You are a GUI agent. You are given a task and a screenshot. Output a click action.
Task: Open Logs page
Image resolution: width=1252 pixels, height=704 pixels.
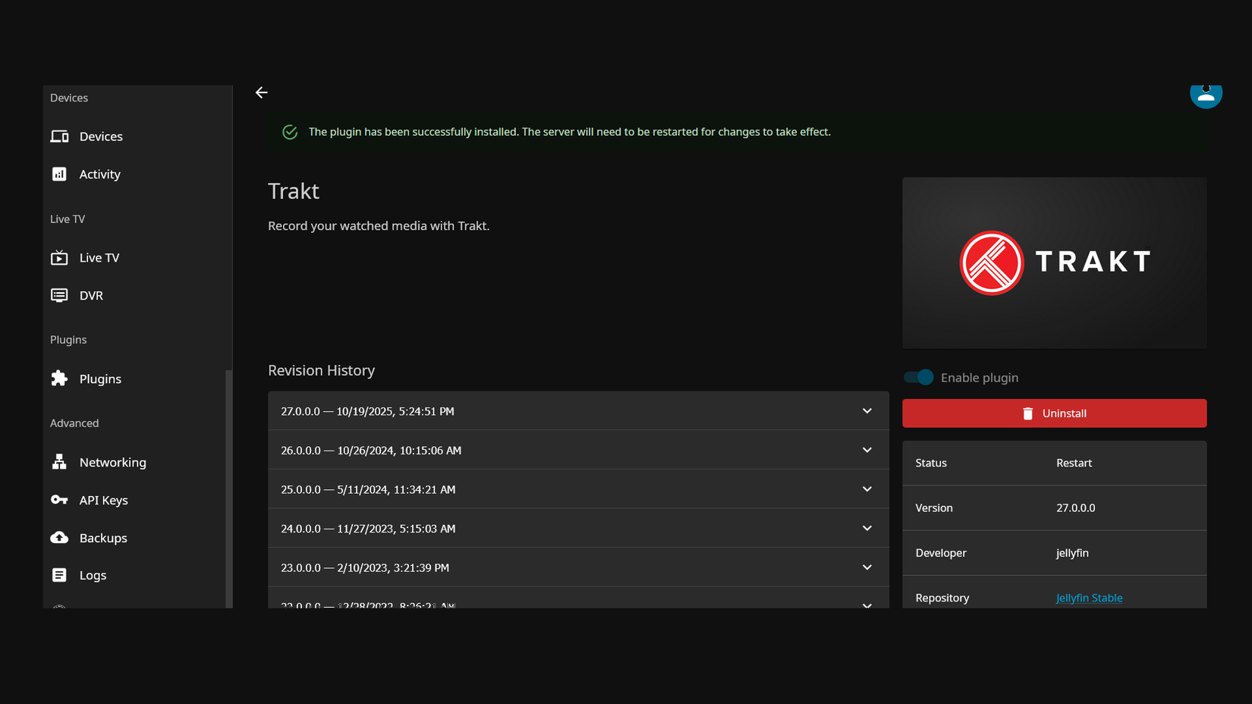pyautogui.click(x=137, y=575)
